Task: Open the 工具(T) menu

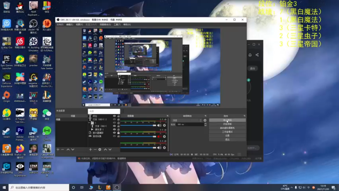Action: coord(117,25)
